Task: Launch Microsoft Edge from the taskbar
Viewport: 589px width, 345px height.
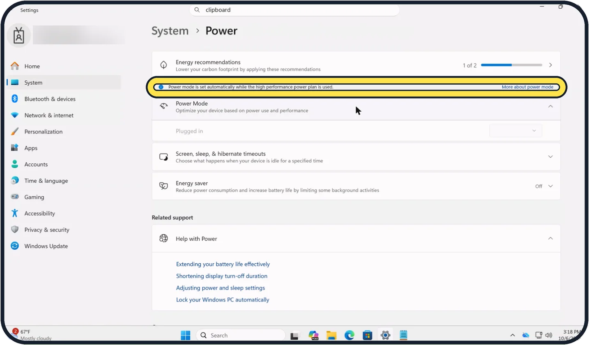Action: point(350,335)
